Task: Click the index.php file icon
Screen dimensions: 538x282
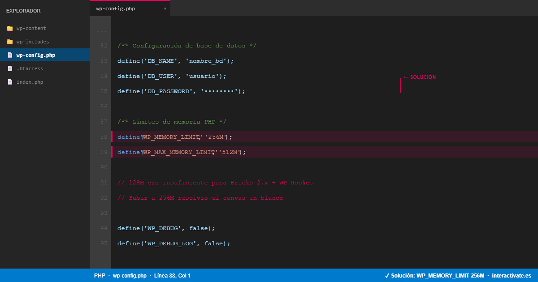Action: pos(10,82)
